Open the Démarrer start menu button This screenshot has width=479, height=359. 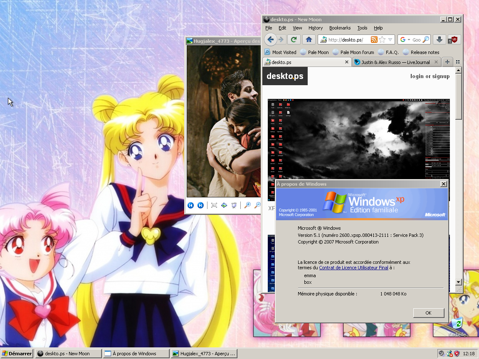point(17,354)
